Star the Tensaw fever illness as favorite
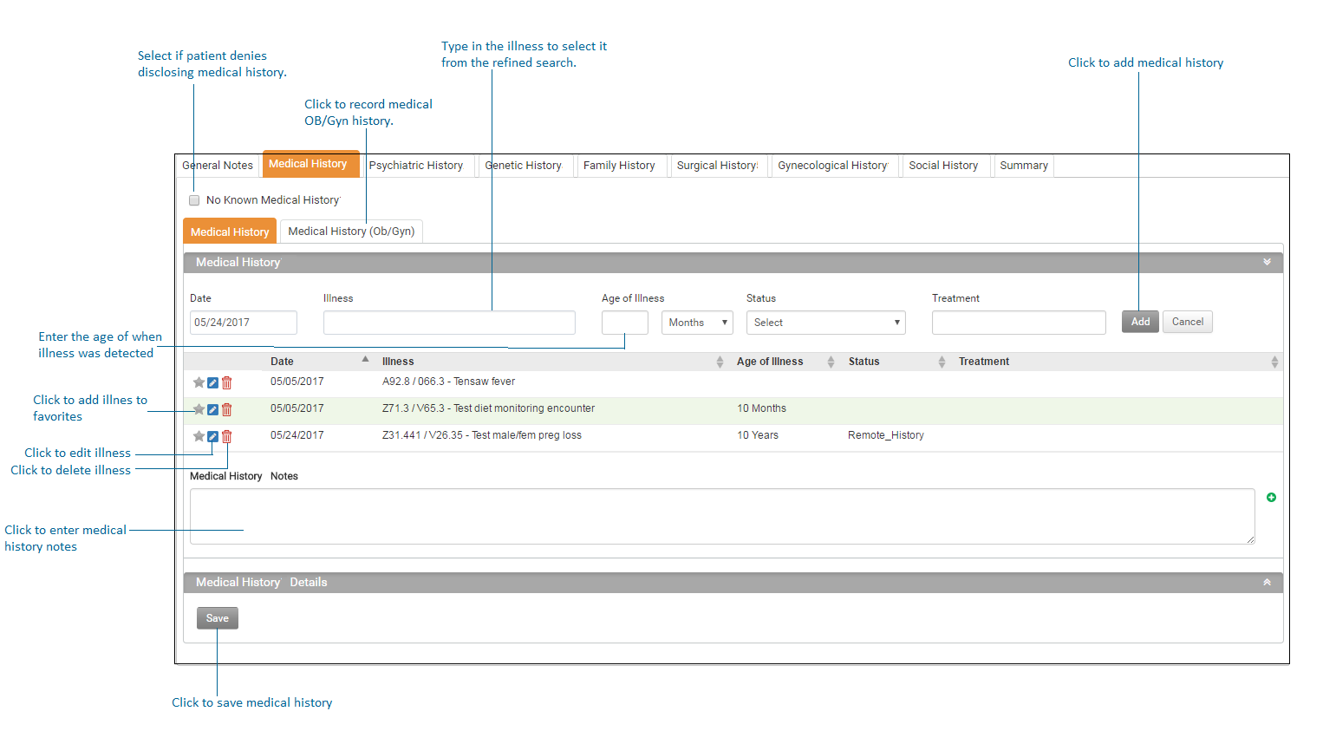This screenshot has height=744, width=1323. (199, 382)
